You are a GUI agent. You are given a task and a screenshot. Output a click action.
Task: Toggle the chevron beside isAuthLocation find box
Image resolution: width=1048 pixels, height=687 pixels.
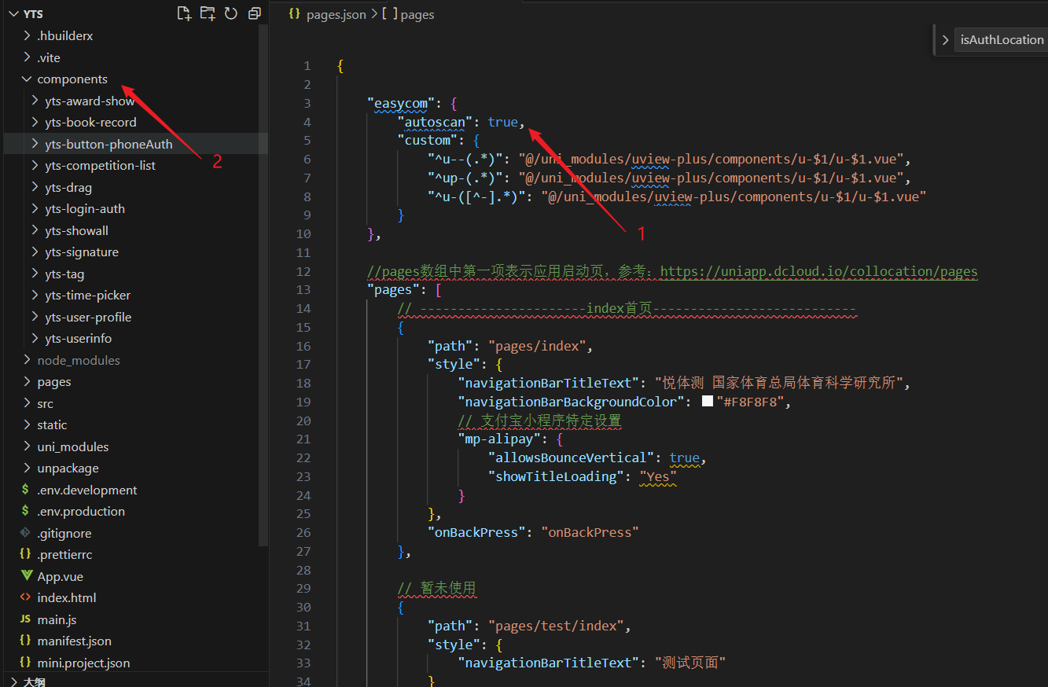click(x=945, y=40)
